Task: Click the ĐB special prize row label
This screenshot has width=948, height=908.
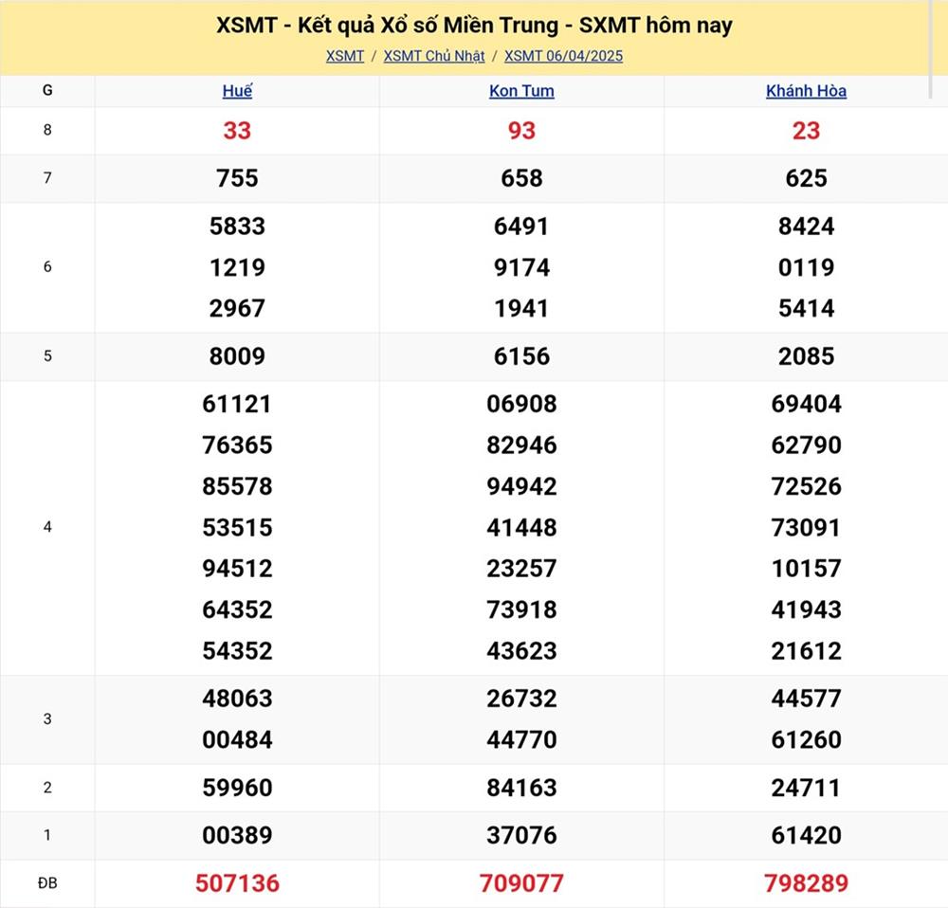Action: point(47,883)
